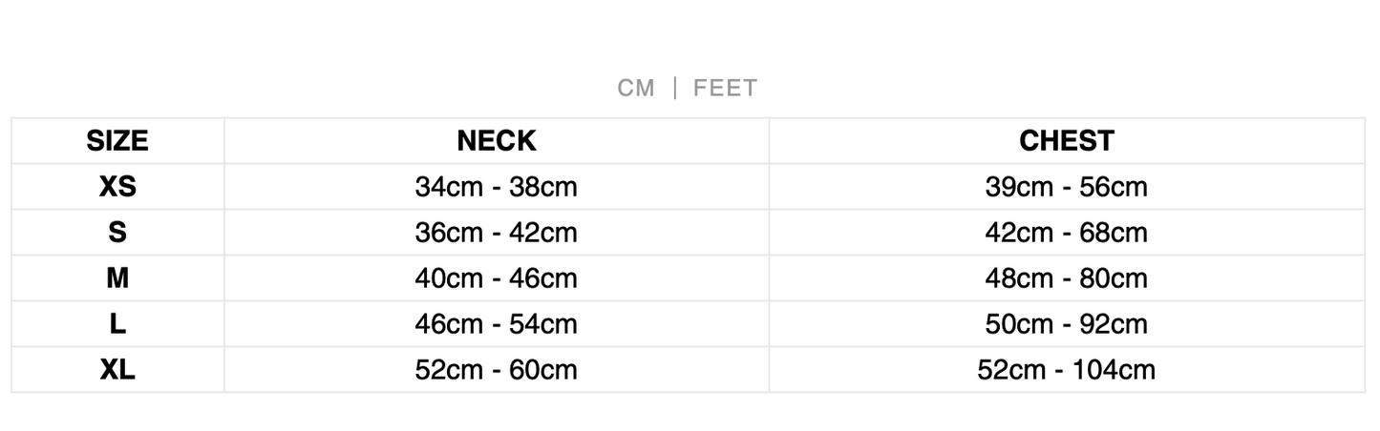This screenshot has height=431, width=1380.
Task: Click L chest measurement 50cm - 92cm
Action: [1066, 324]
